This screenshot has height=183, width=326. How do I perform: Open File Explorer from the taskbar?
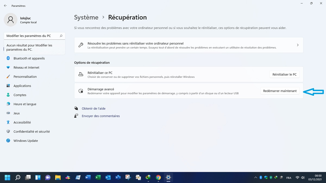[x=58, y=178]
